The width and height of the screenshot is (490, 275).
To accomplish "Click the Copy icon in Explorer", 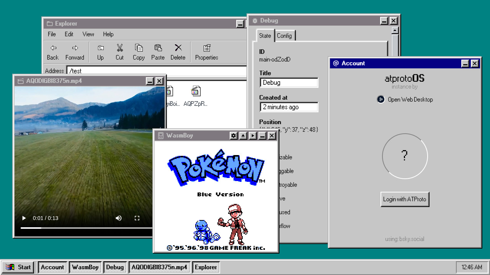I will [139, 48].
